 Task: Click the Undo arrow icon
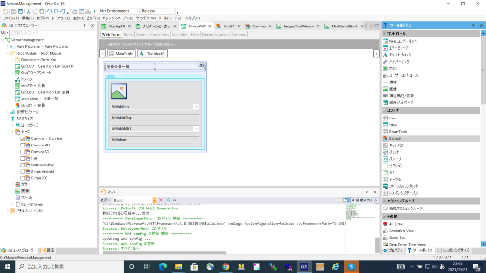(49, 11)
